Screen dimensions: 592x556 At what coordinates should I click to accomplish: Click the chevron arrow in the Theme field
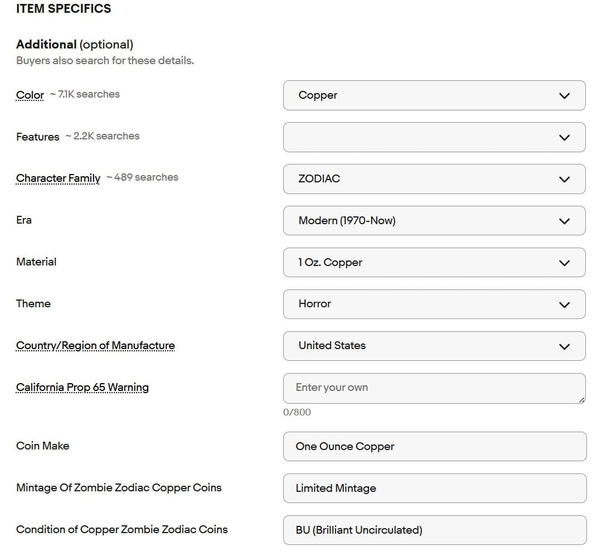564,304
